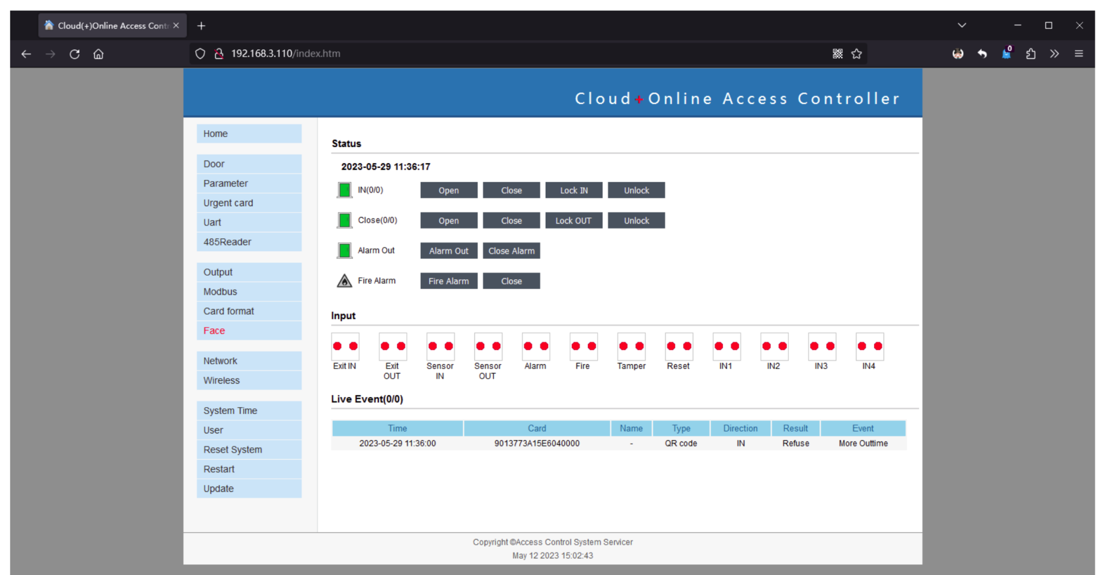The height and width of the screenshot is (575, 1096).
Task: Bookmark this page with the star icon
Action: (x=856, y=54)
